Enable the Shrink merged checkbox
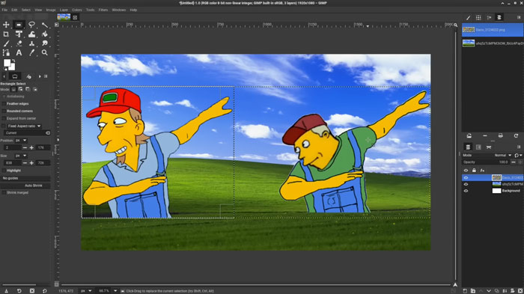 [4, 193]
